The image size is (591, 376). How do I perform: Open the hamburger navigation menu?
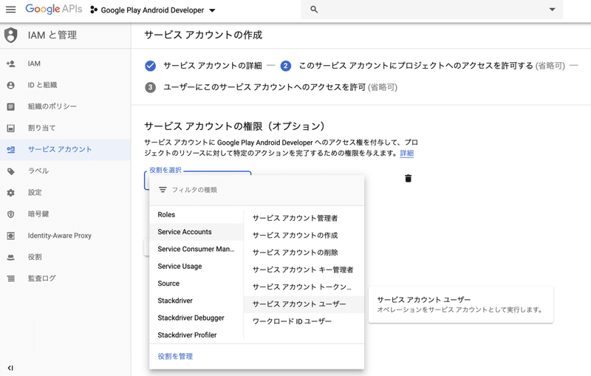pyautogui.click(x=11, y=10)
